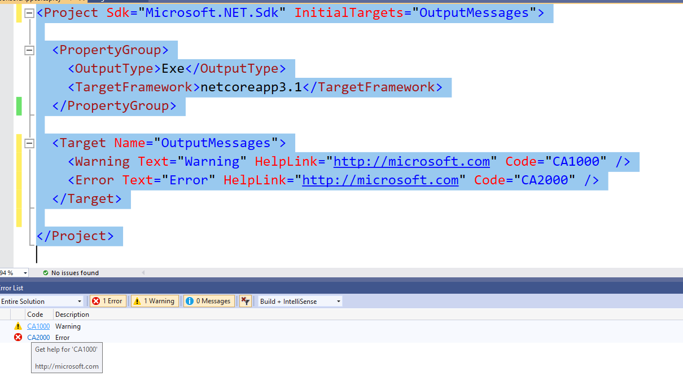Click the red error icon beside CA2000

tap(19, 337)
